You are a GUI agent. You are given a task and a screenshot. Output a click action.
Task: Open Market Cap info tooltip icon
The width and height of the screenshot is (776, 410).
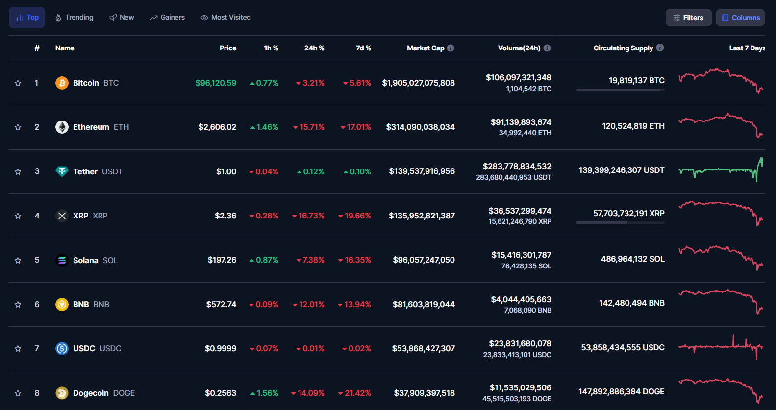pos(451,48)
